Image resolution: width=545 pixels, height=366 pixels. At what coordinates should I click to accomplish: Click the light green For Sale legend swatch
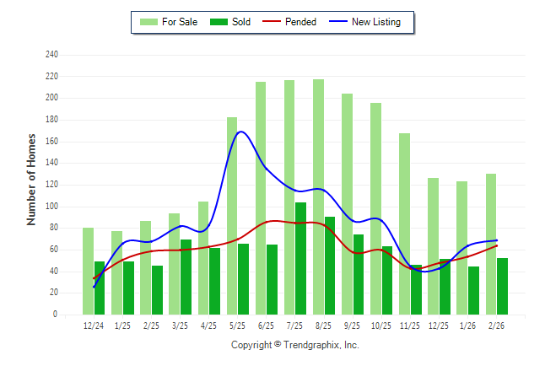(x=149, y=22)
